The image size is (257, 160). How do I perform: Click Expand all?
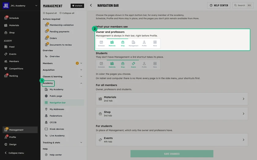click(x=50, y=13)
